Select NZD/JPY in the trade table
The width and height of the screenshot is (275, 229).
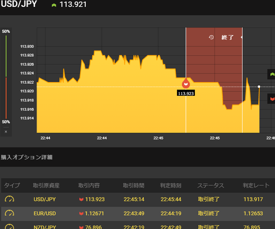[45, 227]
